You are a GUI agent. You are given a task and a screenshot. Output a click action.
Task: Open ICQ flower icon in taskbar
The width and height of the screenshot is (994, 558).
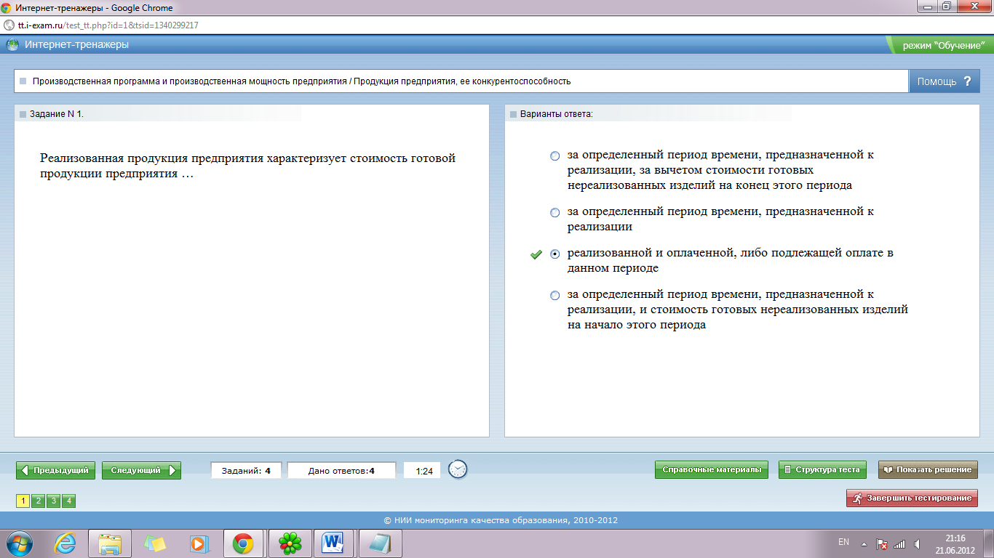point(290,543)
